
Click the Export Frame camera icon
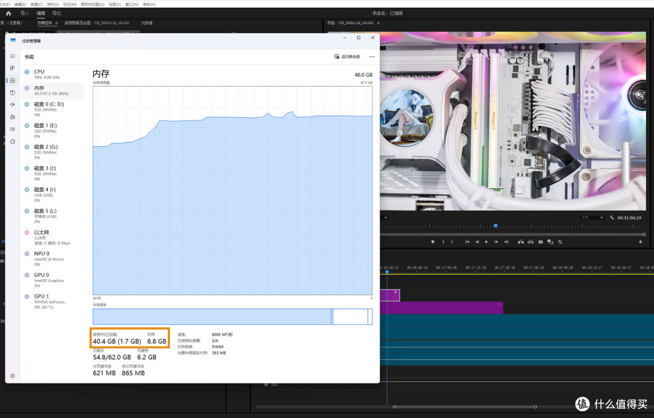(541, 242)
